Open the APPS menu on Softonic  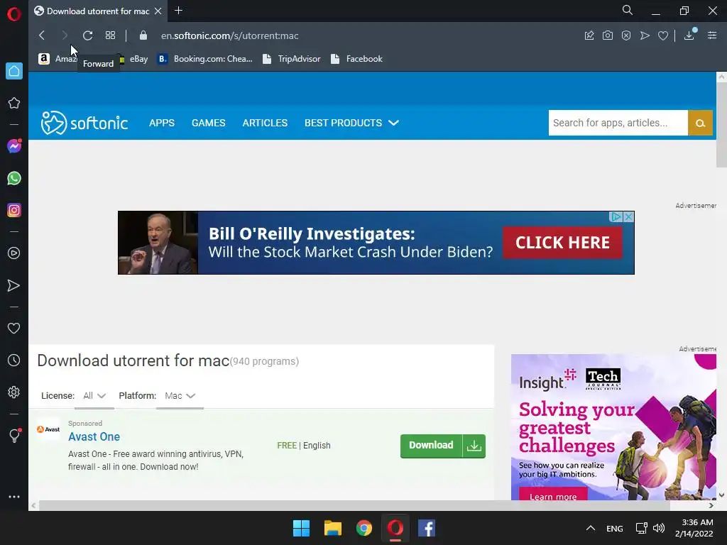(162, 123)
